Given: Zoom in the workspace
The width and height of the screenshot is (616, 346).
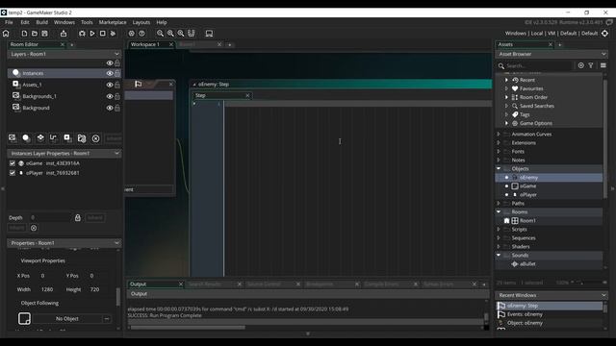Looking at the screenshot, I should pos(170,34).
